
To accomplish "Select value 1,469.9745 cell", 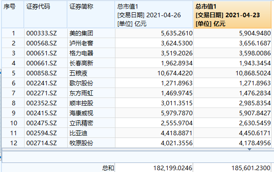I will 154,93.
